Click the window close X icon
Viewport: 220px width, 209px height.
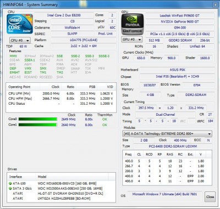click(x=216, y=4)
